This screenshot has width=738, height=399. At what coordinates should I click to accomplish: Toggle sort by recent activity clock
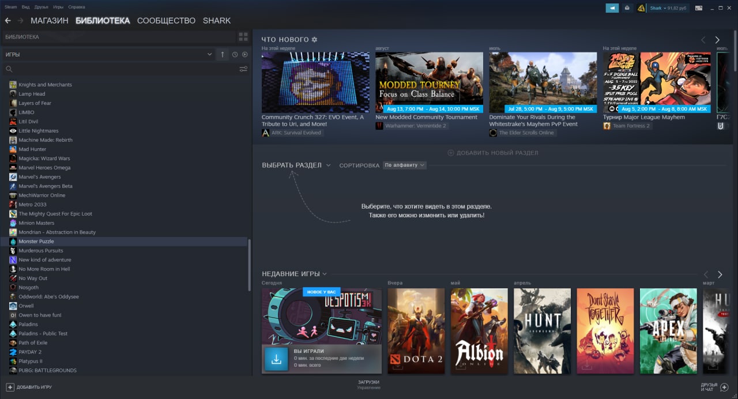tap(235, 54)
